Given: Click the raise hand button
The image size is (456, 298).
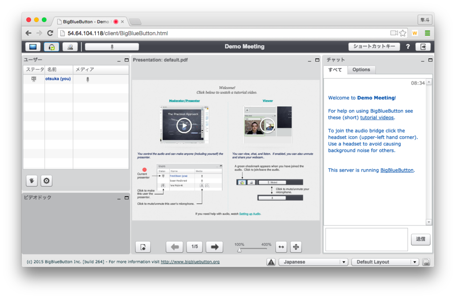Looking at the screenshot, I should pyautogui.click(x=32, y=181).
